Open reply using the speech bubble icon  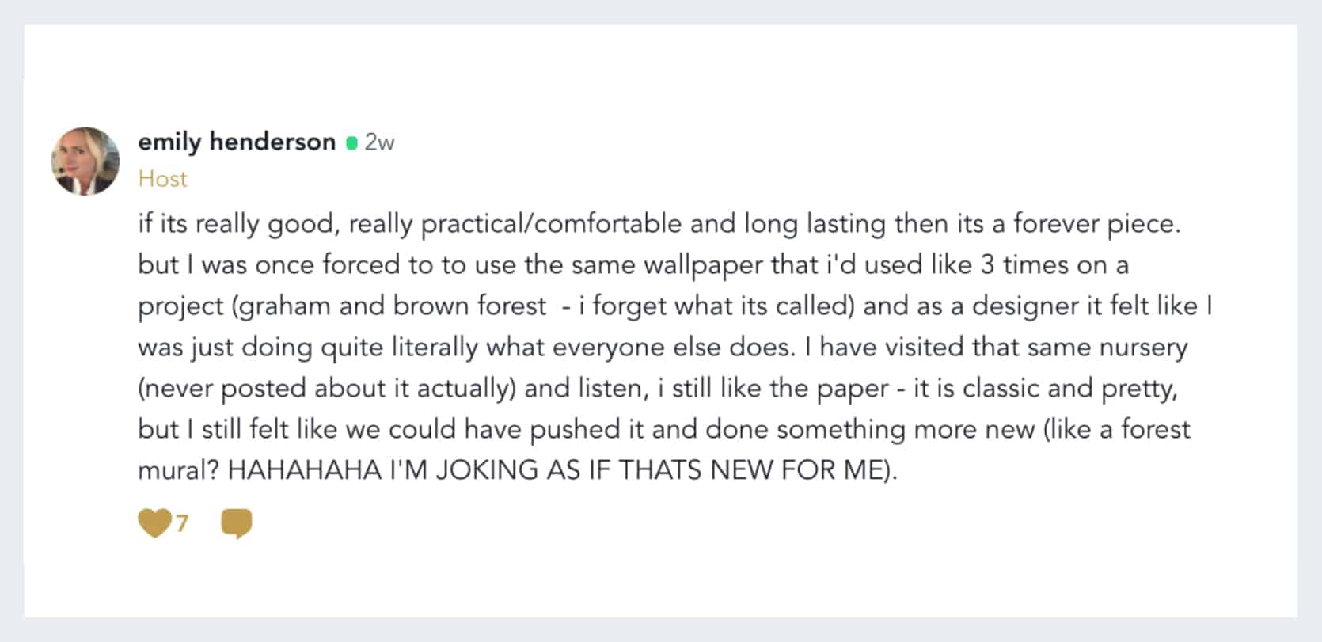(x=237, y=524)
